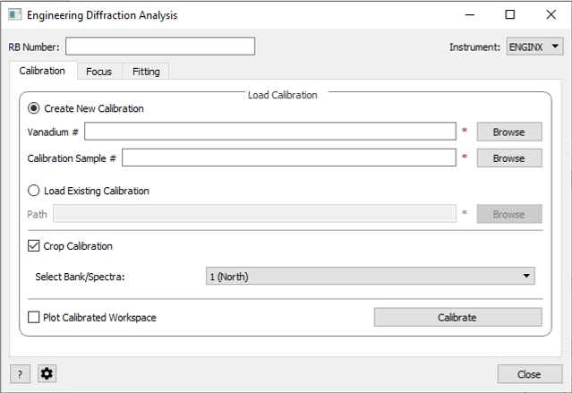Open settings via the gear icon

pos(47,373)
